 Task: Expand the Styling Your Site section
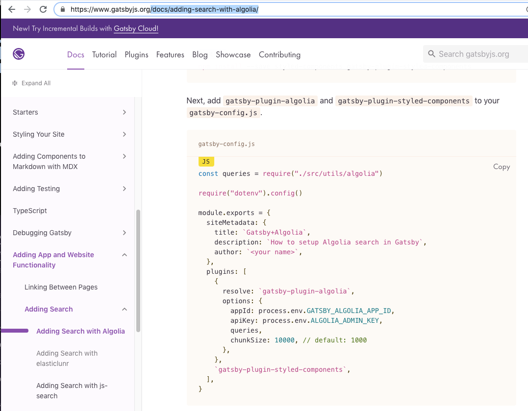click(x=124, y=134)
